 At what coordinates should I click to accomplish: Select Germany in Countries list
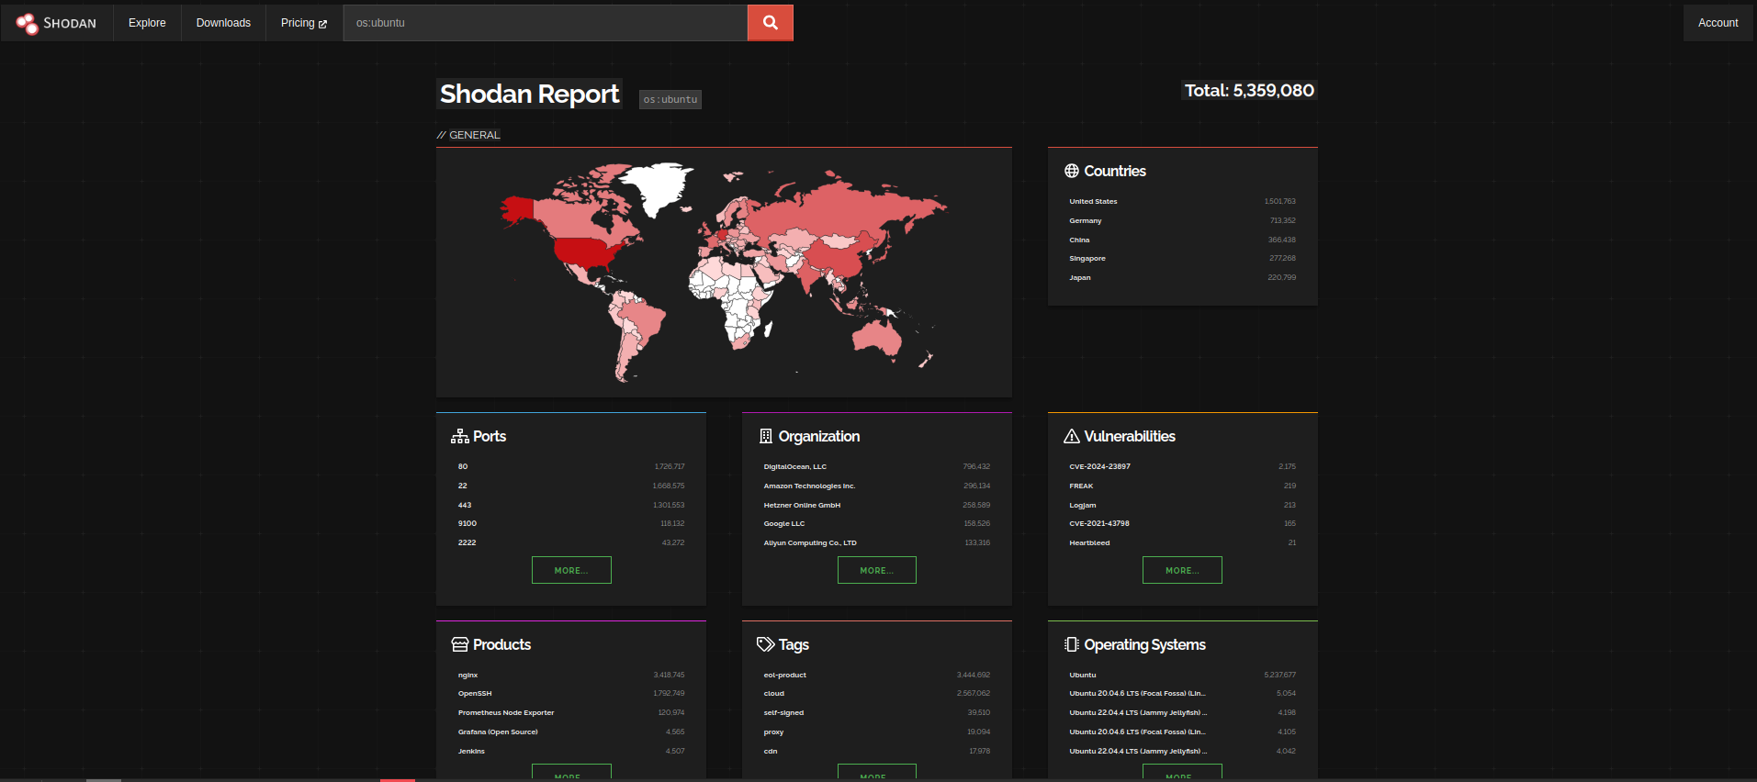(x=1182, y=220)
